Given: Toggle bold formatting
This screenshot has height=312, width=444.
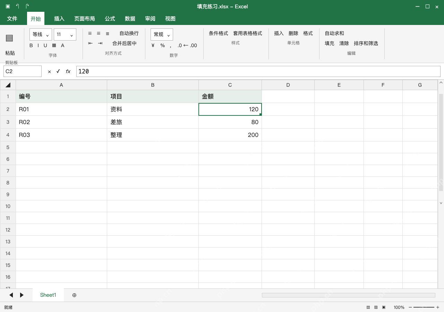Looking at the screenshot, I should pyautogui.click(x=31, y=45).
